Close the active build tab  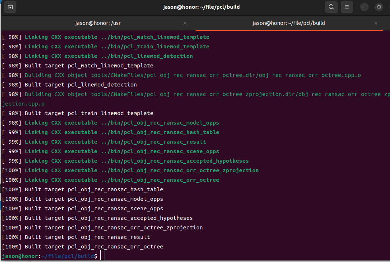click(375, 23)
